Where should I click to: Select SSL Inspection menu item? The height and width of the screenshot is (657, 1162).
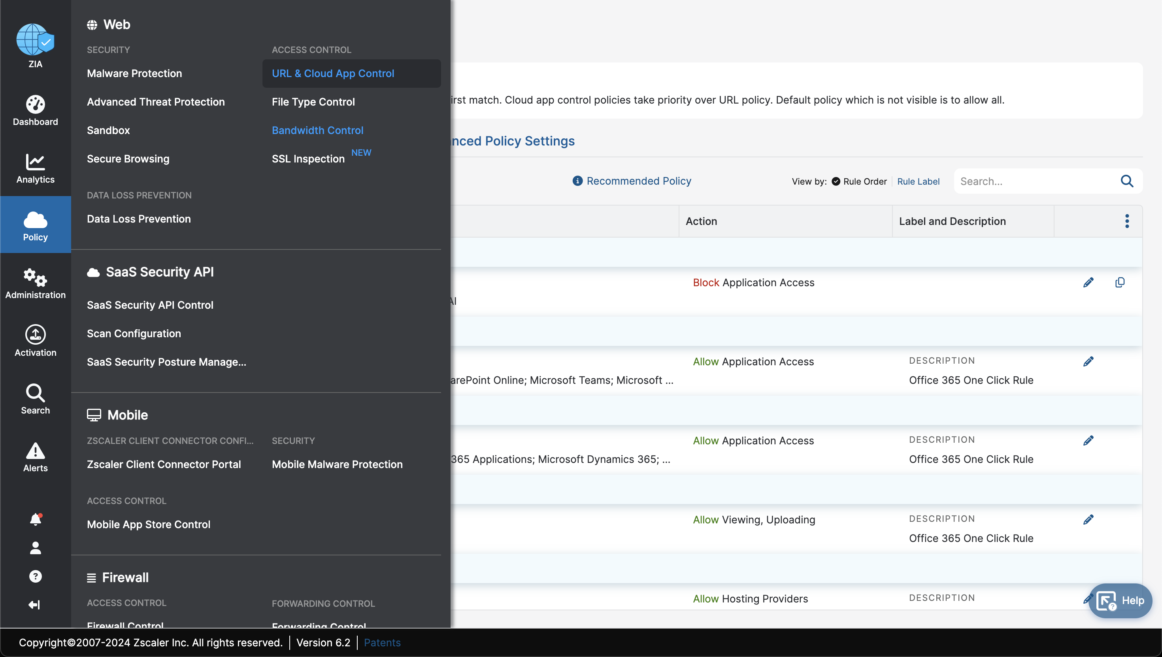[x=308, y=159]
